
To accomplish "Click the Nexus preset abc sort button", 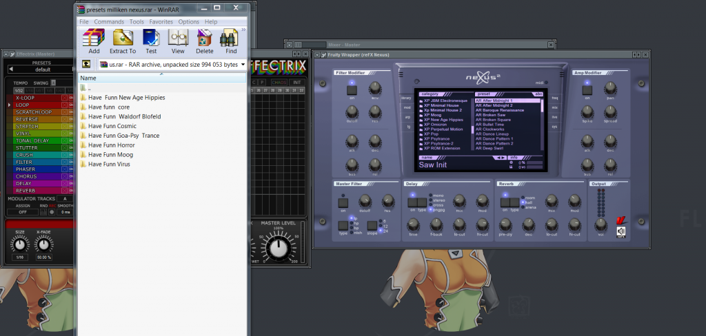I will pyautogui.click(x=538, y=94).
